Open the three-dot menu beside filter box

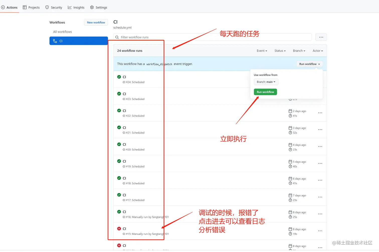(321, 37)
